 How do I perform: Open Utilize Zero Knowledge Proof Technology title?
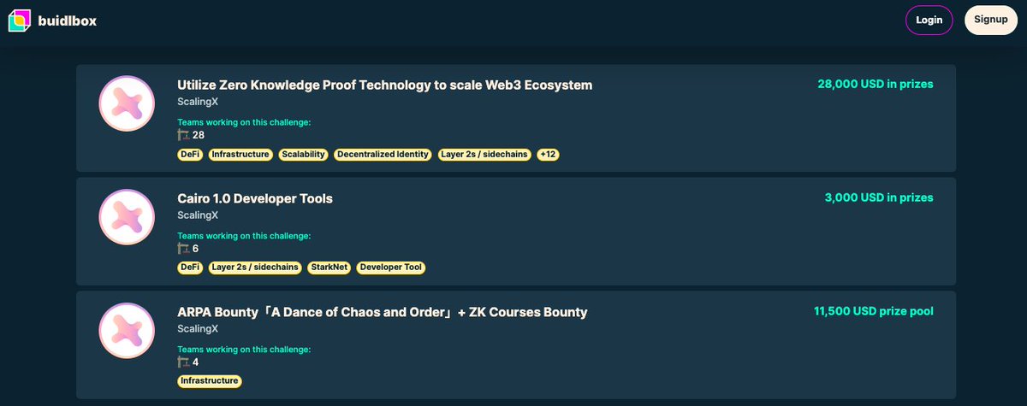point(385,85)
